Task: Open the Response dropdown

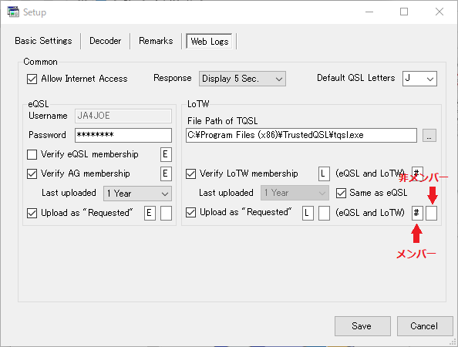Action: coord(242,79)
